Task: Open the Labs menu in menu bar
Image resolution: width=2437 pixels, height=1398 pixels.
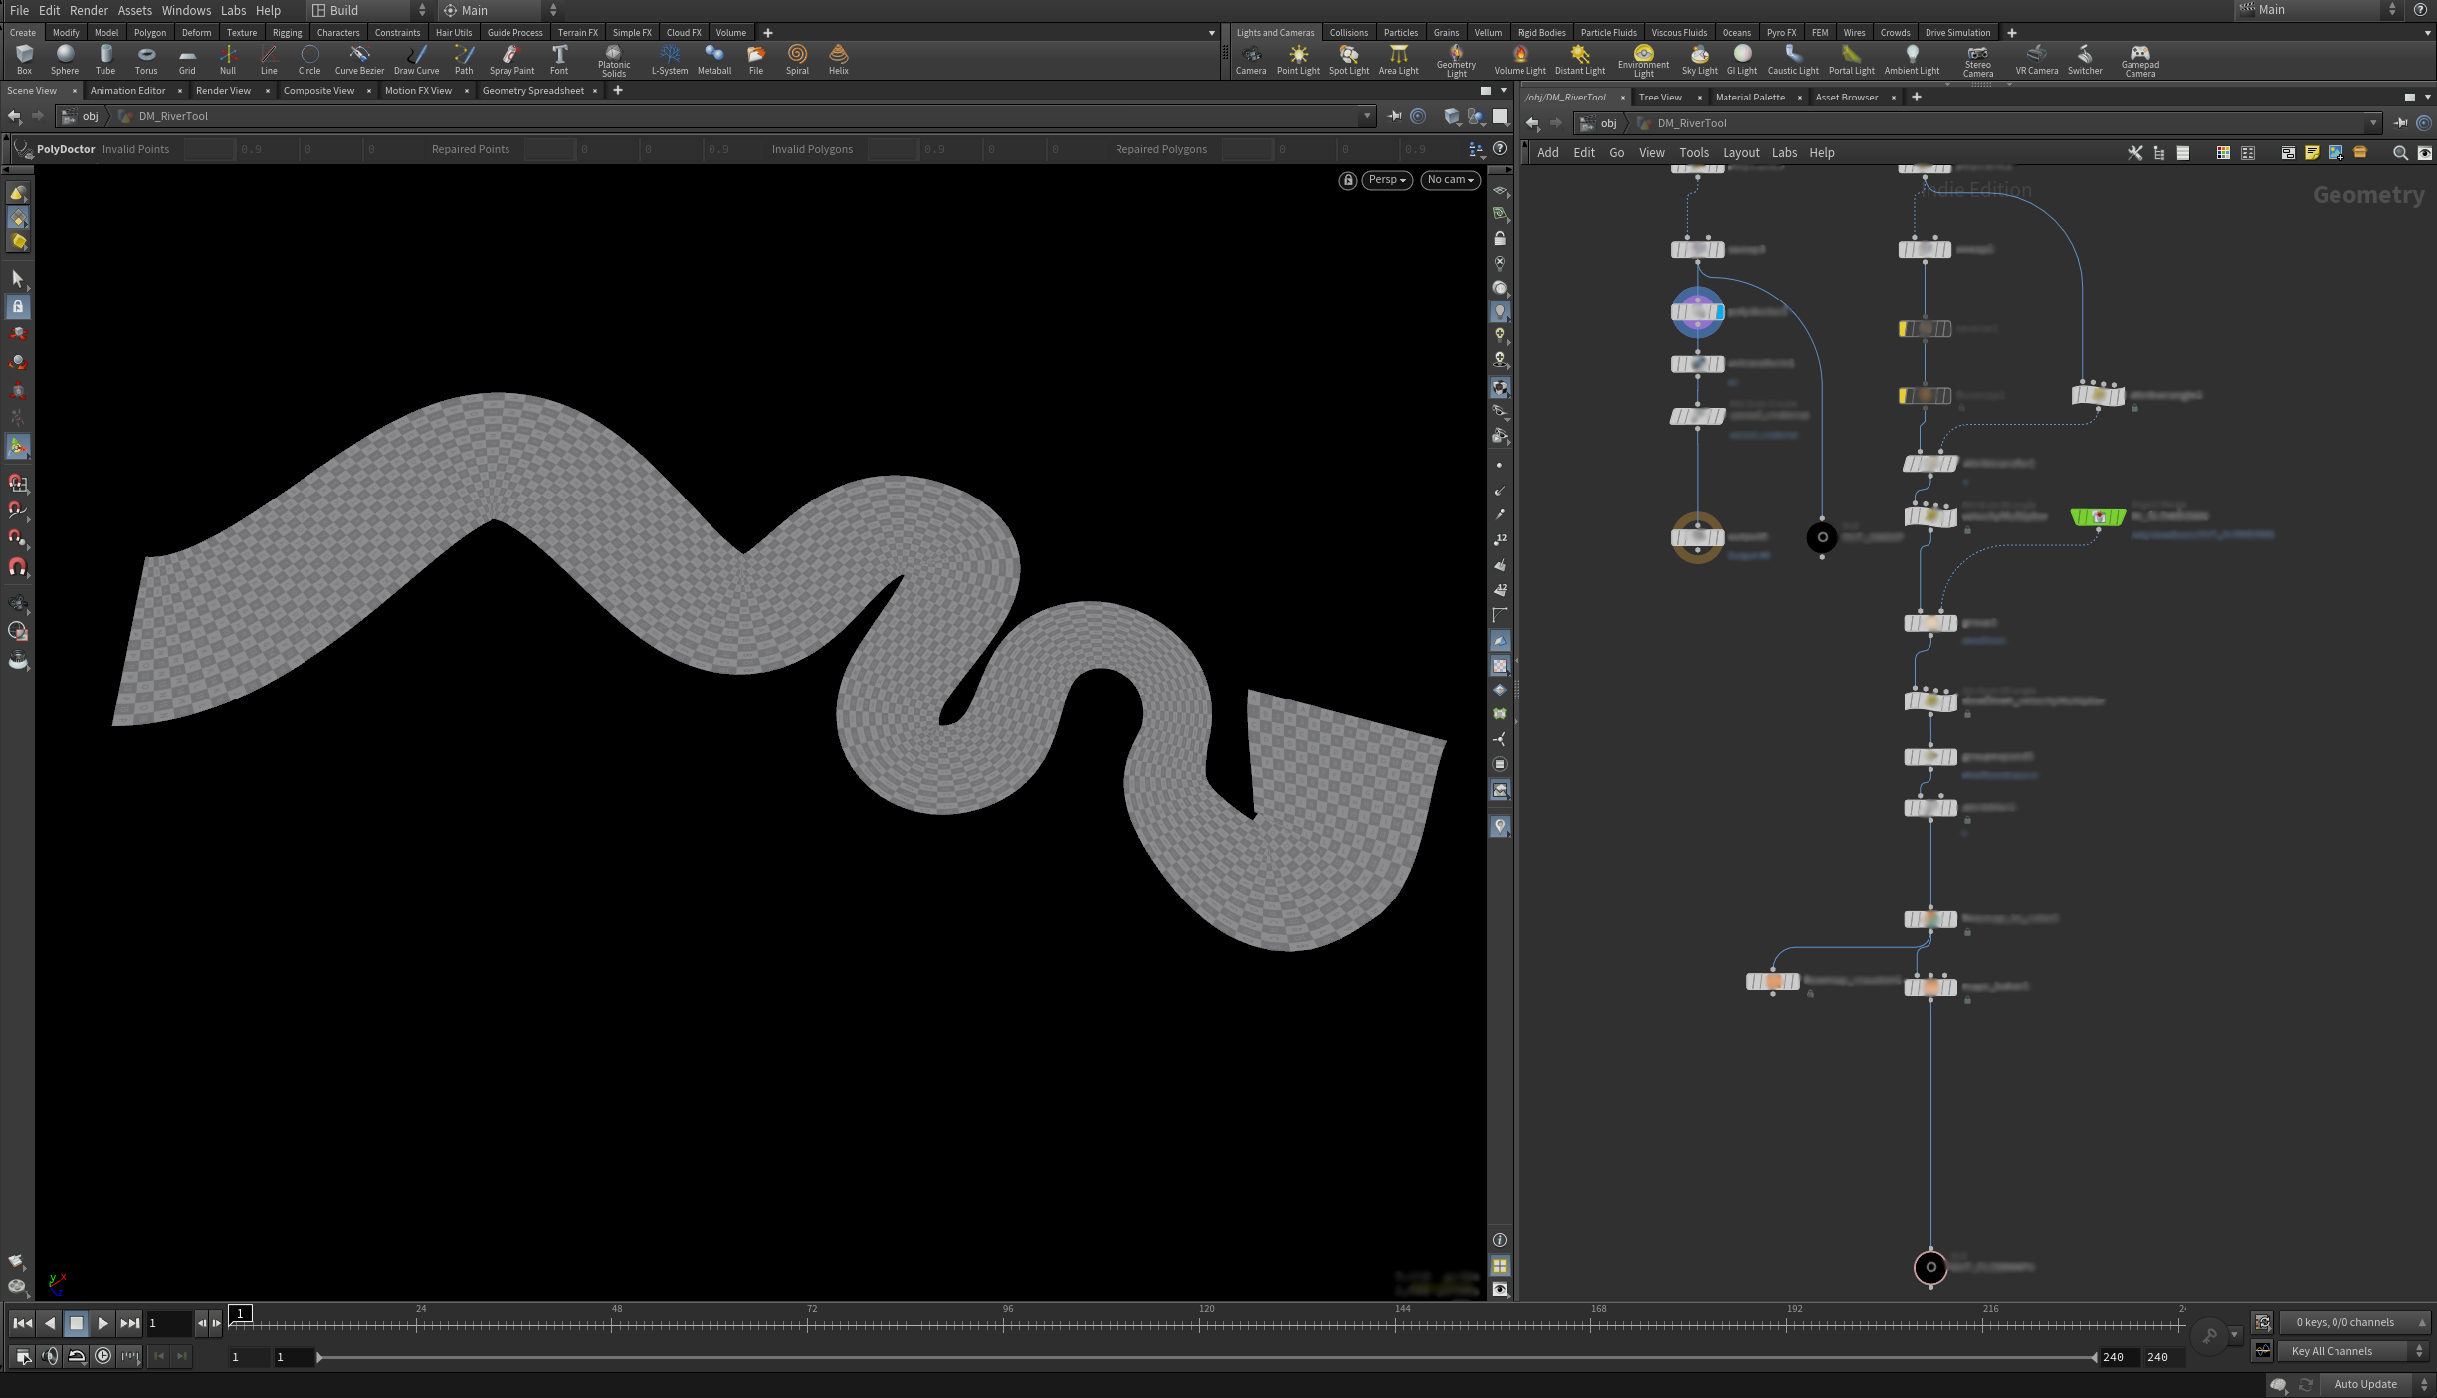Action: click(x=233, y=10)
